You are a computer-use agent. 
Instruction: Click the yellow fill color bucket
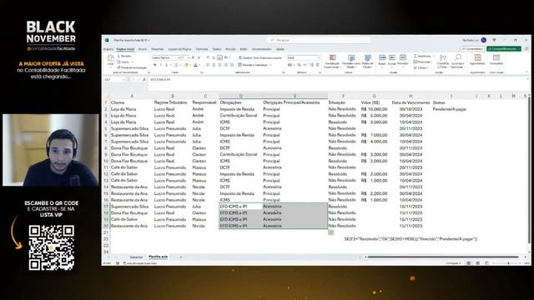[x=186, y=65]
